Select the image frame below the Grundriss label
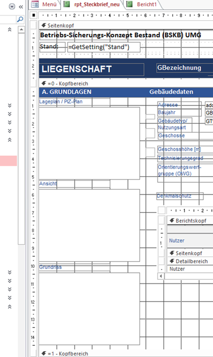This screenshot has width=213, height=357. click(x=89, y=309)
